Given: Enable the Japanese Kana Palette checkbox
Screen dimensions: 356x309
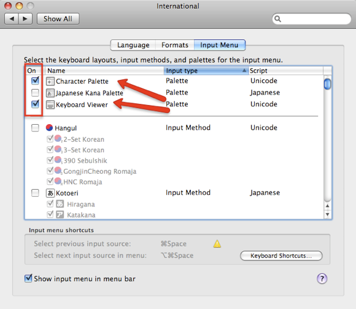Looking at the screenshot, I should pyautogui.click(x=35, y=93).
